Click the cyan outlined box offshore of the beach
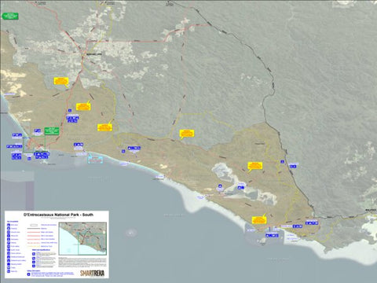The width and height of the screenshot is (377, 283). pyautogui.click(x=95, y=159)
